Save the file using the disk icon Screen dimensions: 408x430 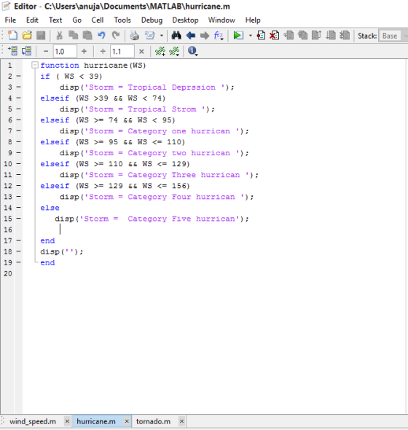(x=41, y=36)
